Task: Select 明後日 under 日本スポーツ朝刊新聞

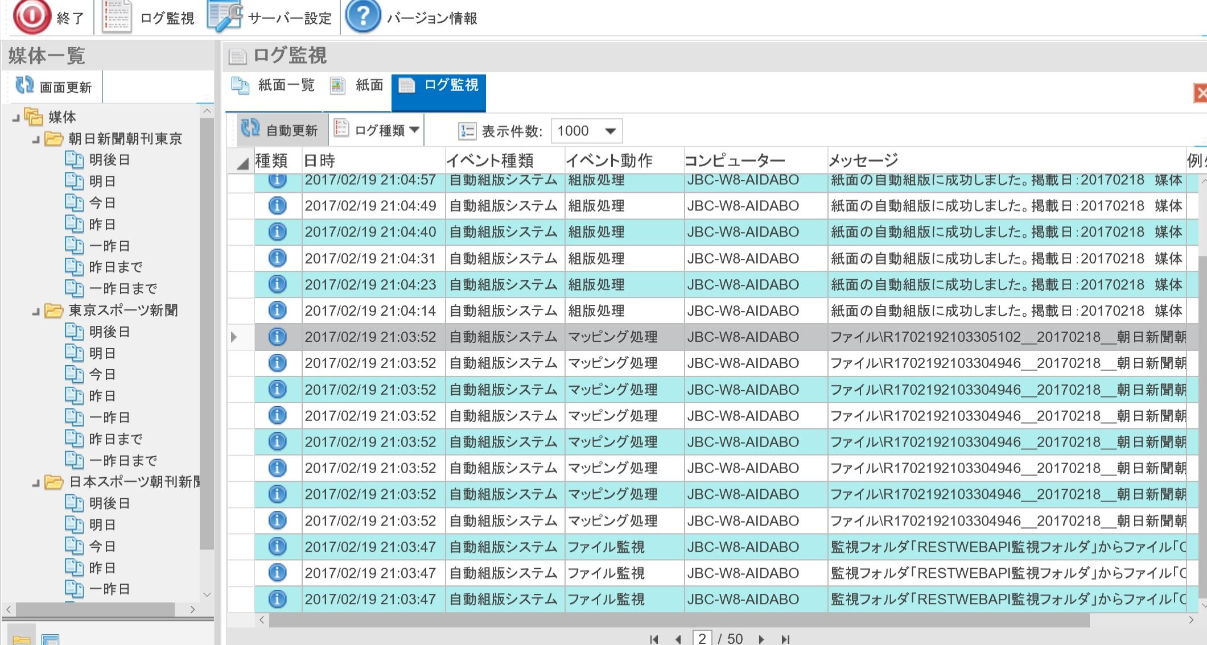Action: pyautogui.click(x=109, y=503)
